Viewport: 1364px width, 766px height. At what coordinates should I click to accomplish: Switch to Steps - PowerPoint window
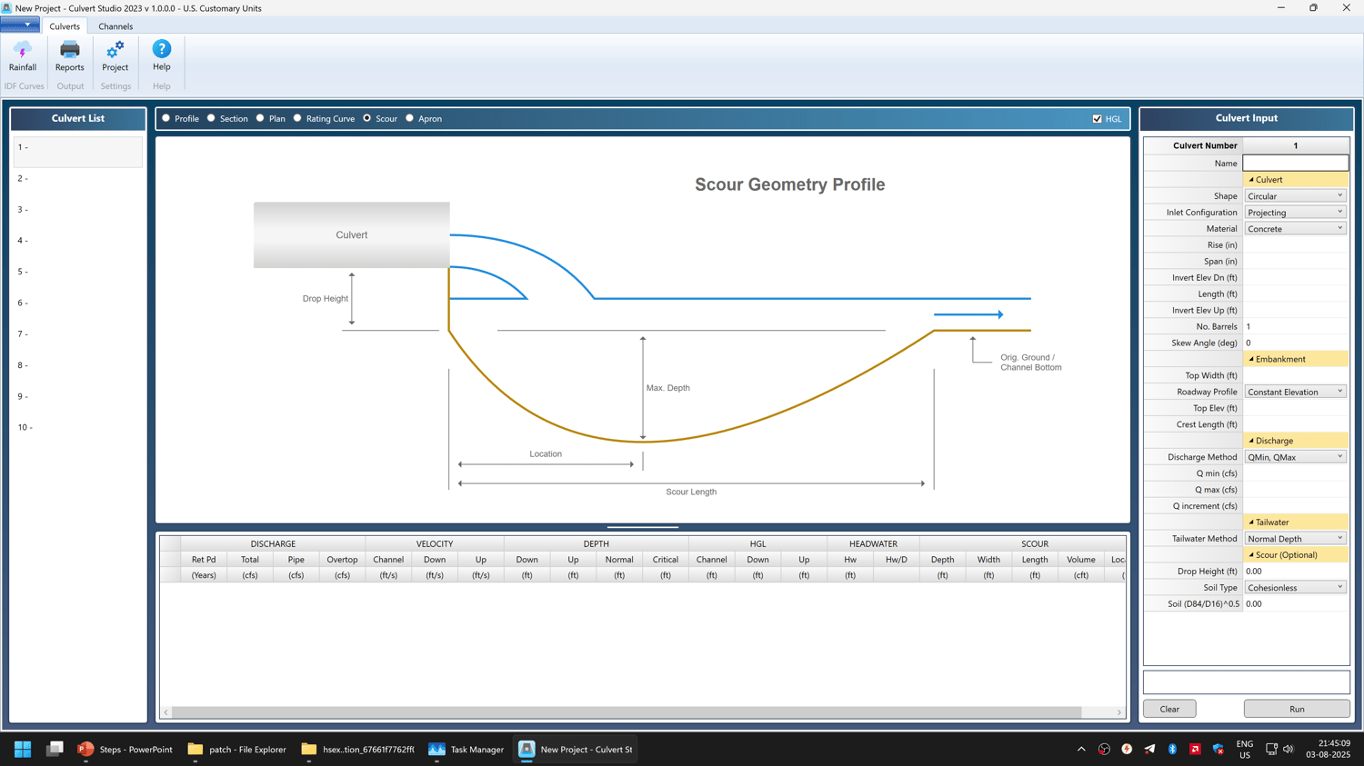125,749
